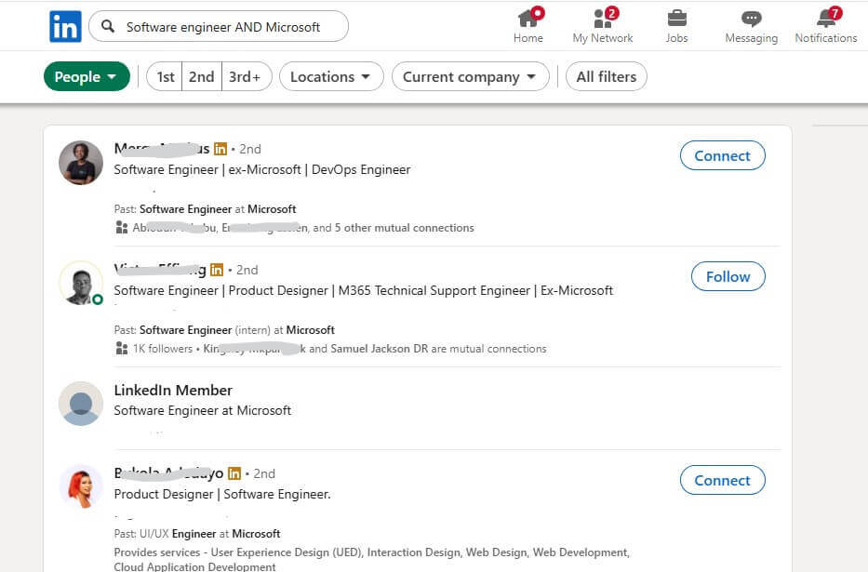
Task: Click the headline ending with 'Ex-Microsoft'
Action: point(363,290)
